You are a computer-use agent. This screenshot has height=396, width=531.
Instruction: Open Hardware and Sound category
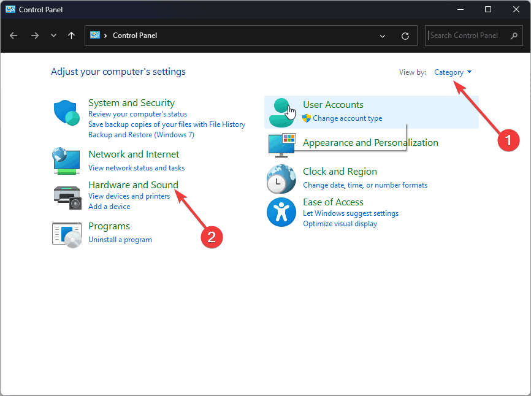pos(133,185)
